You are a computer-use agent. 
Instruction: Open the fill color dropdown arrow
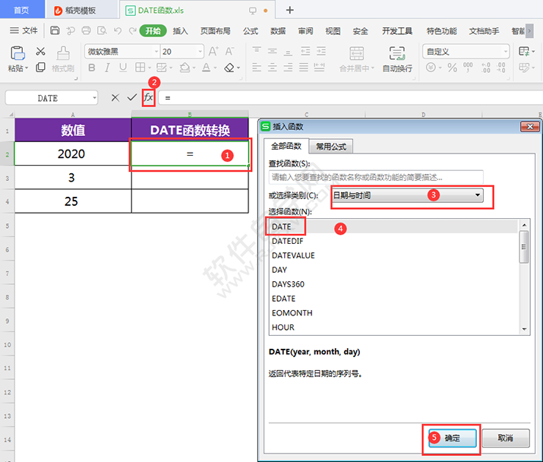coord(194,68)
